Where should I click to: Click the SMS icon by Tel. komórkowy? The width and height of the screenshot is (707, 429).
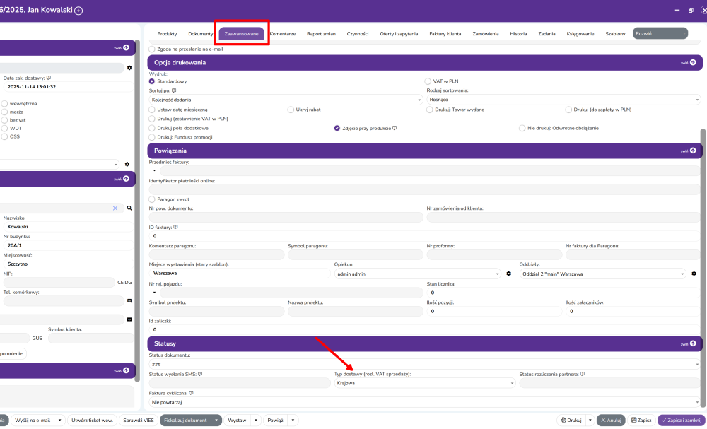pos(129,300)
